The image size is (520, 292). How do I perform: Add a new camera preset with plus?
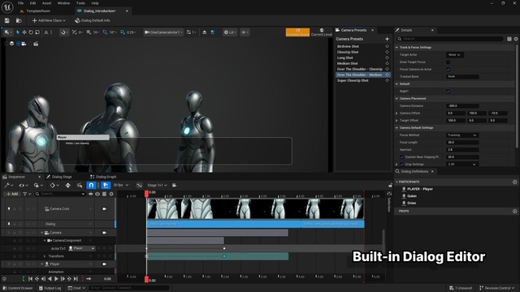pos(387,39)
